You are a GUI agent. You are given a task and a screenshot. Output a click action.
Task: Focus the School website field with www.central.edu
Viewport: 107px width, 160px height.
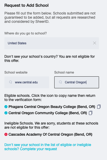point(27,82)
